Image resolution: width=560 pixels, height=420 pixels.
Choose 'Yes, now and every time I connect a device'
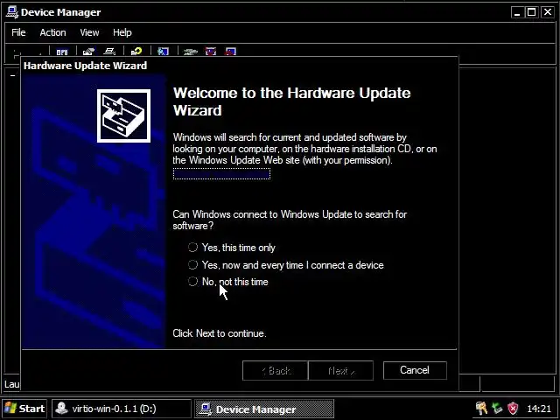point(286,265)
